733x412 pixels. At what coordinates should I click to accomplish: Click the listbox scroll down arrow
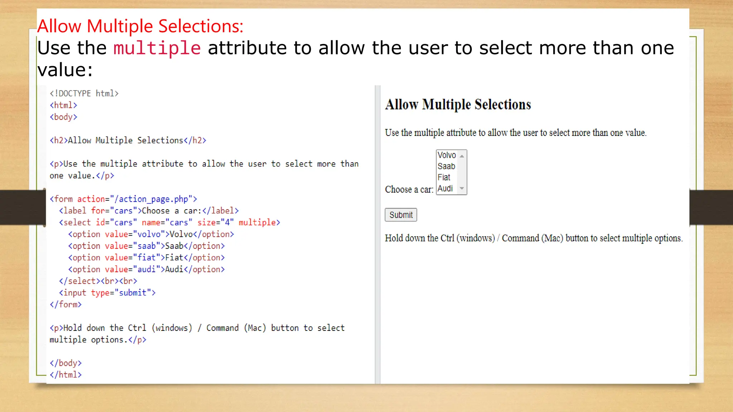[x=462, y=188]
